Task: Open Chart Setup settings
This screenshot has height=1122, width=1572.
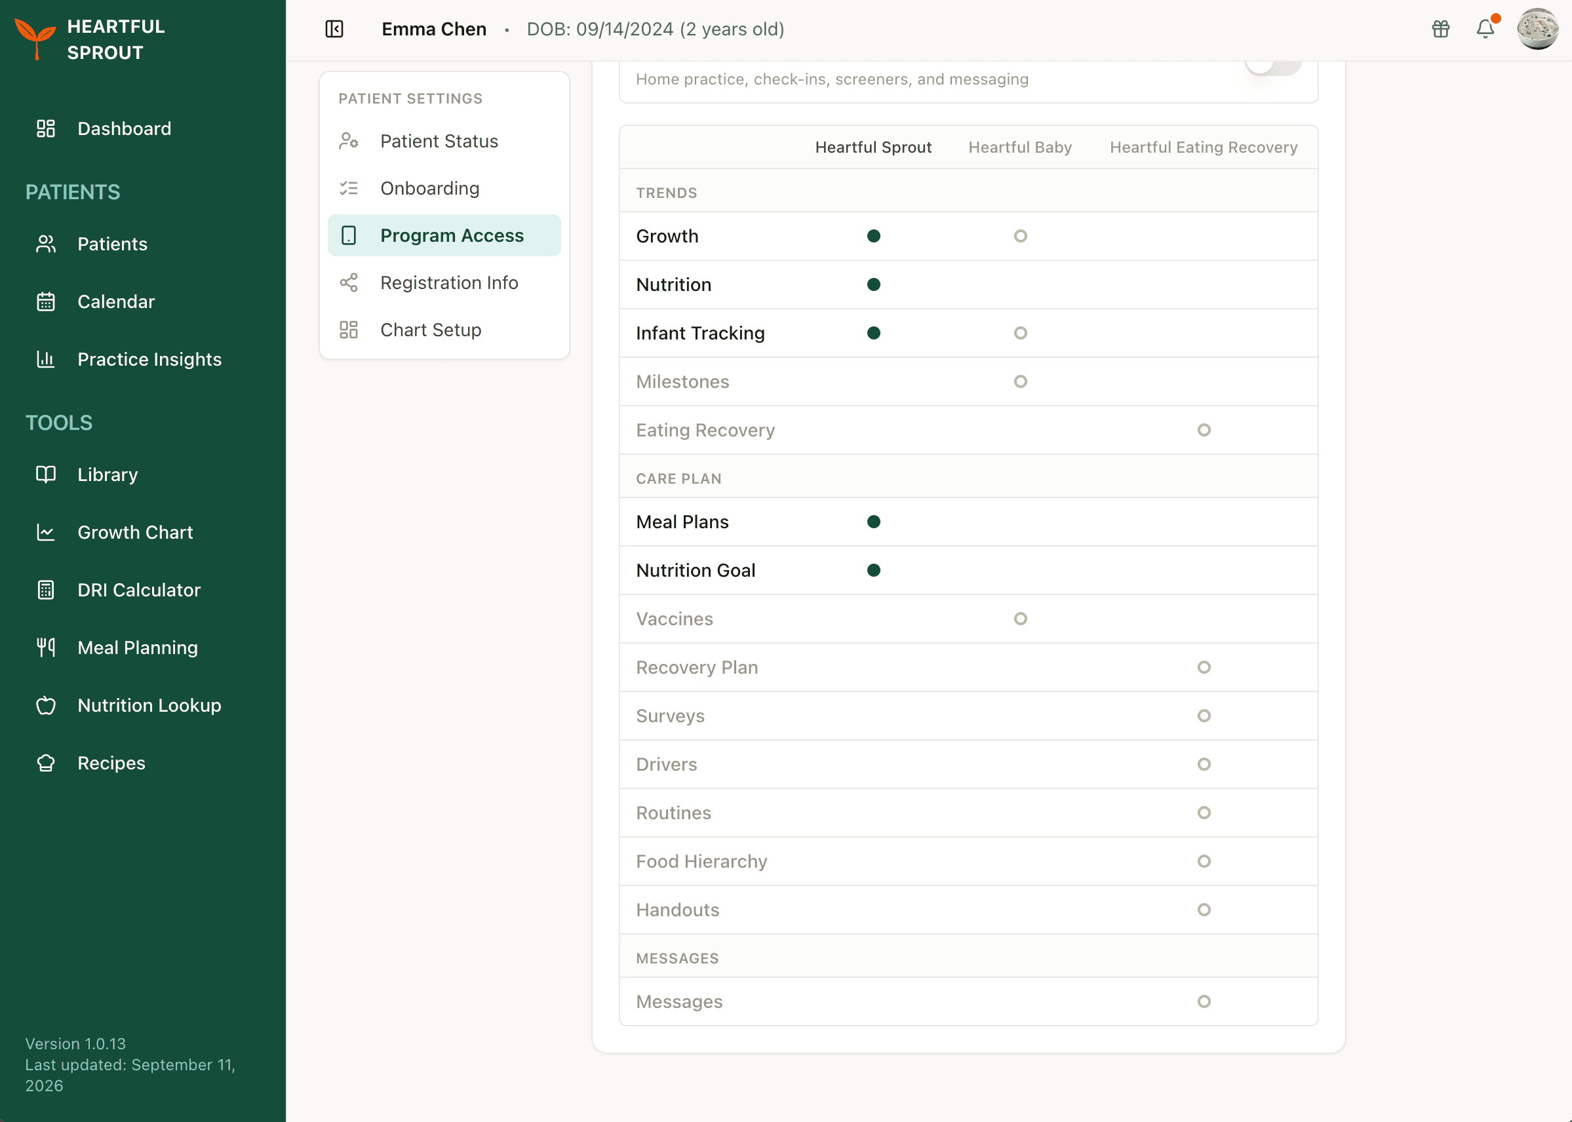Action: pos(444,330)
